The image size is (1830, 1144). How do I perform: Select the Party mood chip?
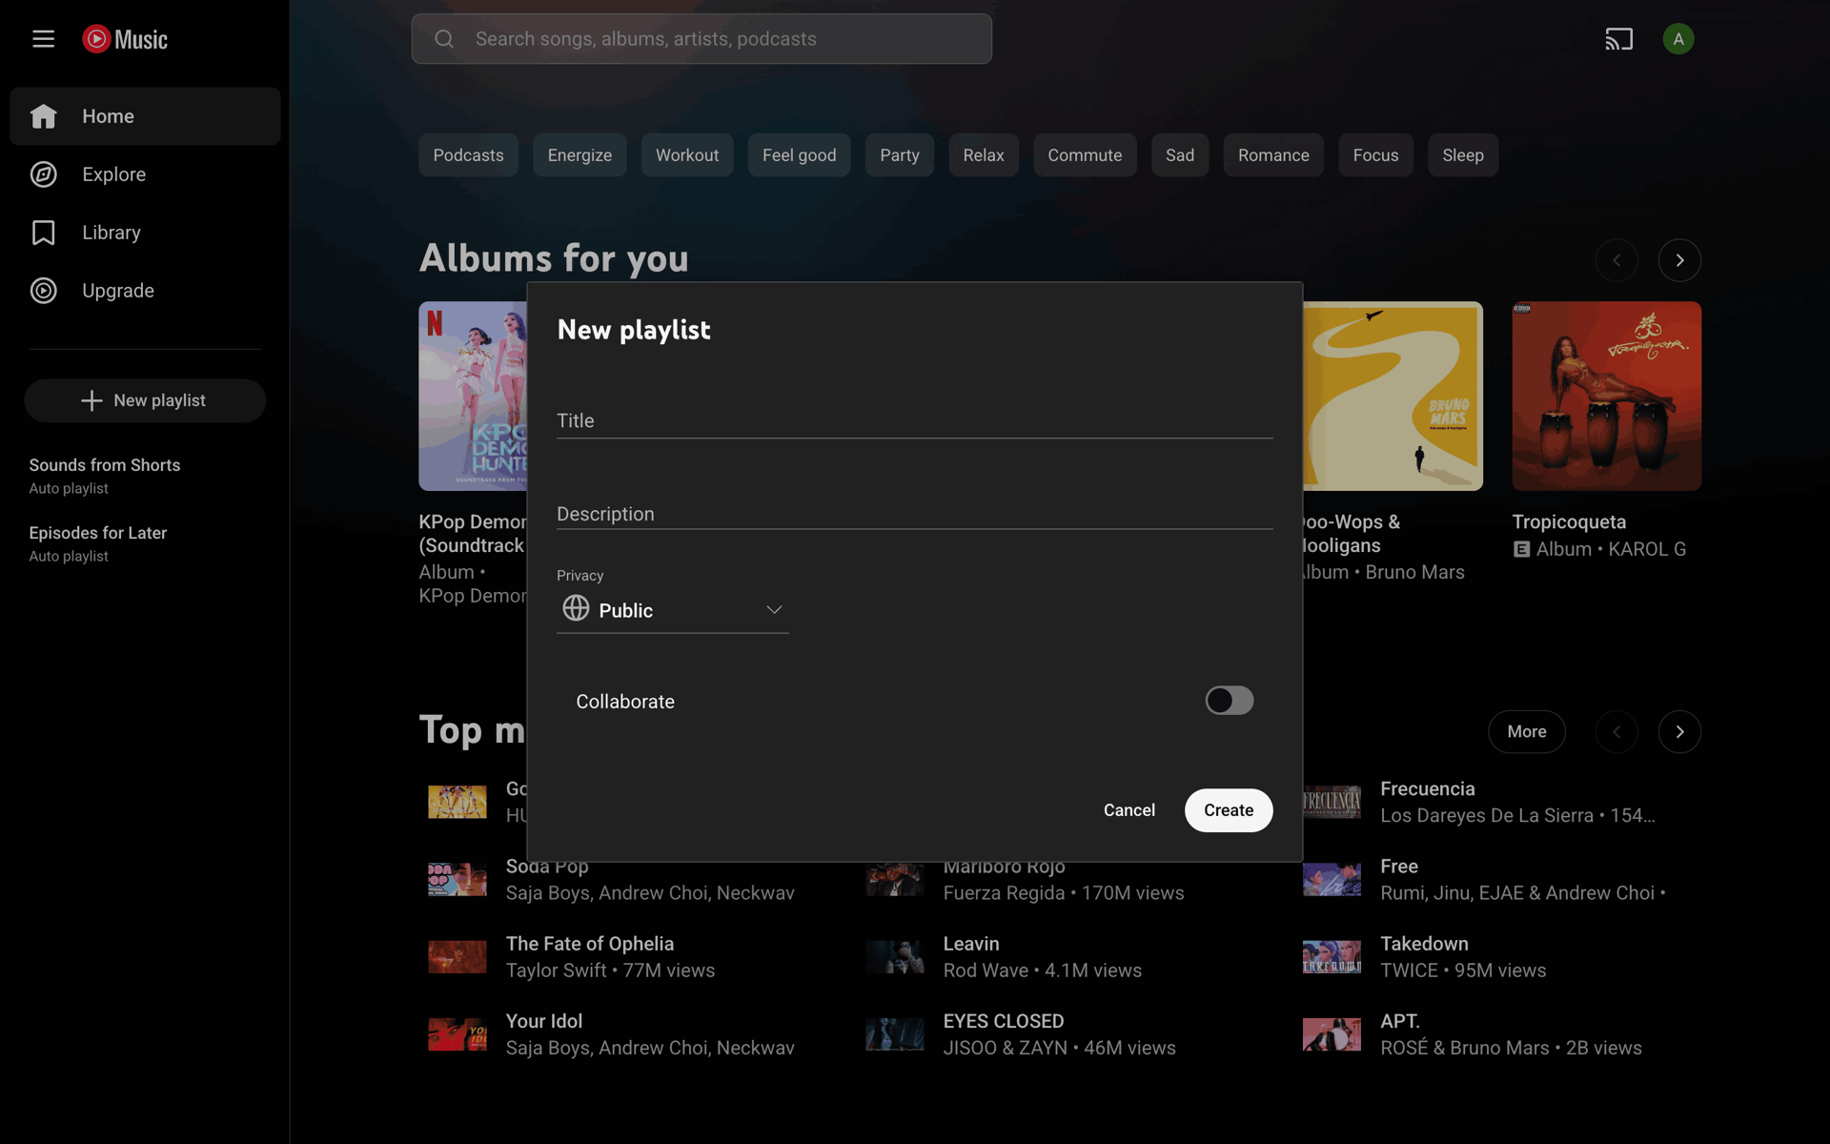(899, 155)
